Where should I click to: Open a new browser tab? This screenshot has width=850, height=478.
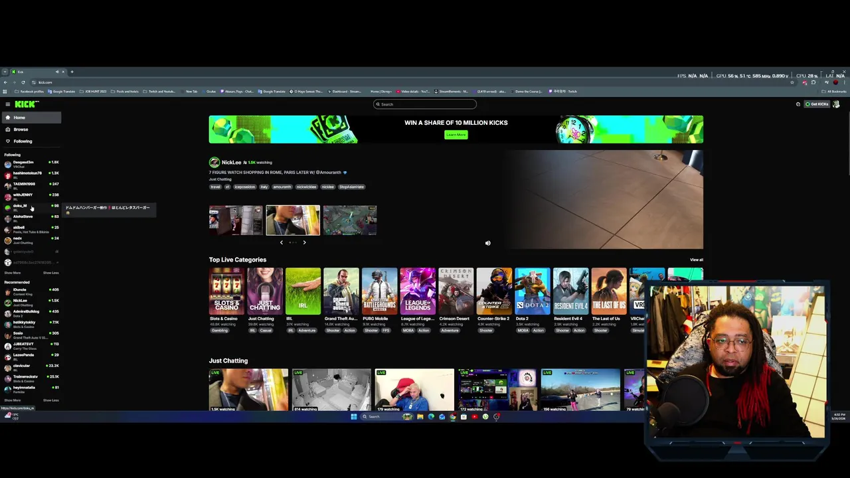click(72, 72)
